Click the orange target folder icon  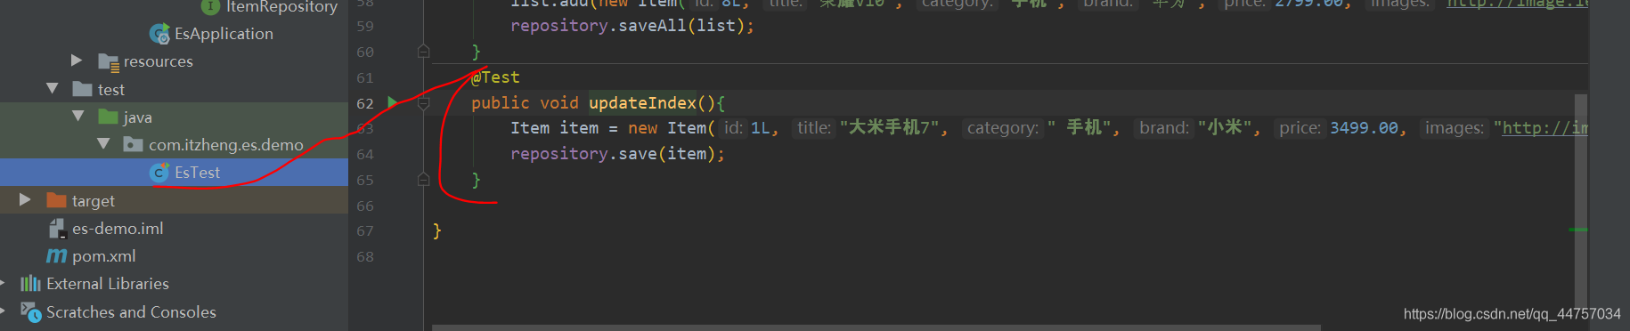pyautogui.click(x=57, y=200)
